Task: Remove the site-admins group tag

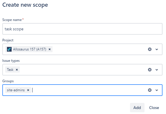Action: [x=28, y=90]
